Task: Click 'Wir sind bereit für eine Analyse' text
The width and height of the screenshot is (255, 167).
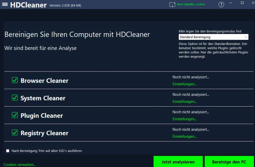Action: (x=40, y=48)
